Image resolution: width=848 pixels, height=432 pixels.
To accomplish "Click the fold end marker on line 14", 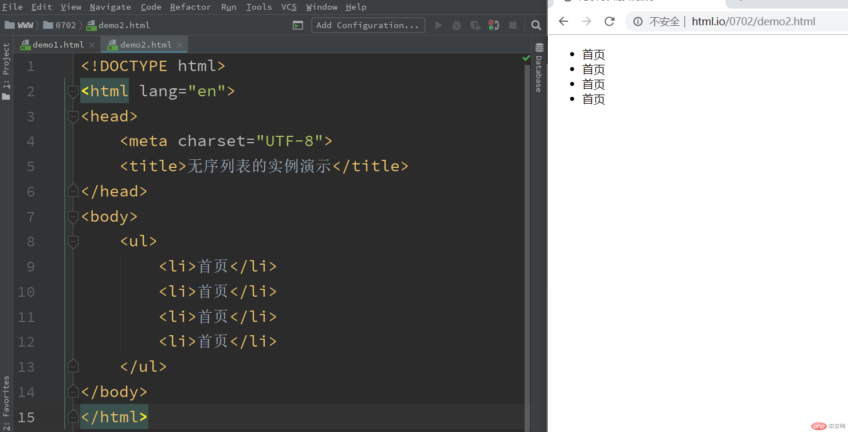I will click(x=73, y=391).
